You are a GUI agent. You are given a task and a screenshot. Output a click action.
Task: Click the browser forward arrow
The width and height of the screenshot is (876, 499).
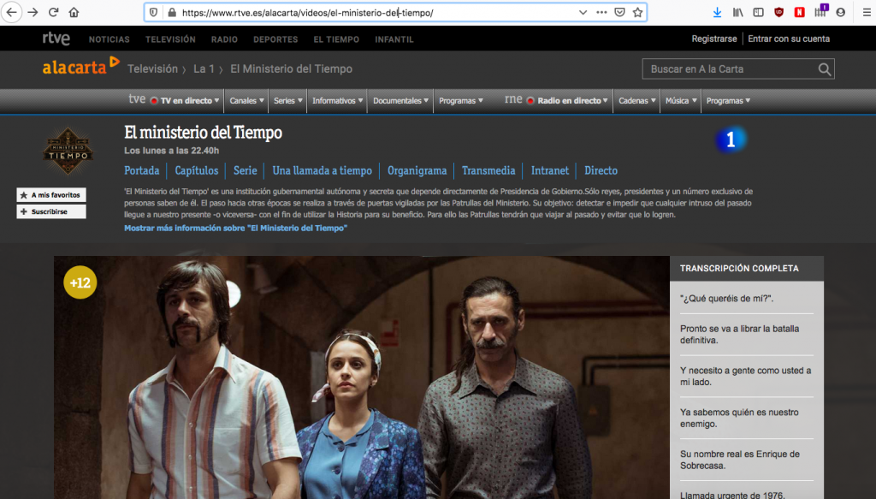pos(33,12)
